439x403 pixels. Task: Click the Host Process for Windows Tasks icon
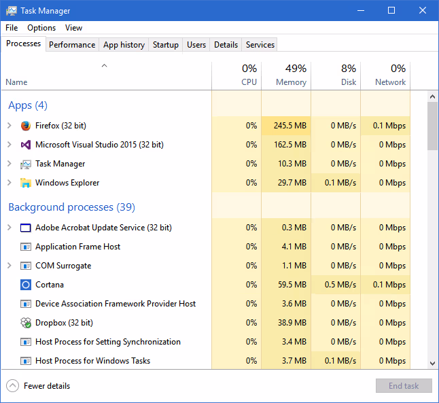25,361
